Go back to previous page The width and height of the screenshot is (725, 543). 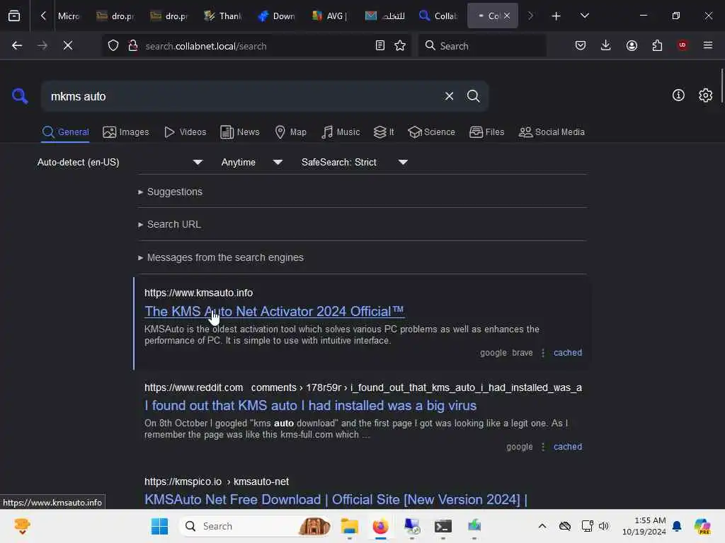[x=17, y=46]
